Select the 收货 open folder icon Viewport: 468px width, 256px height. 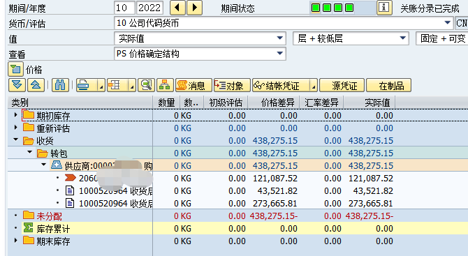tap(29, 140)
